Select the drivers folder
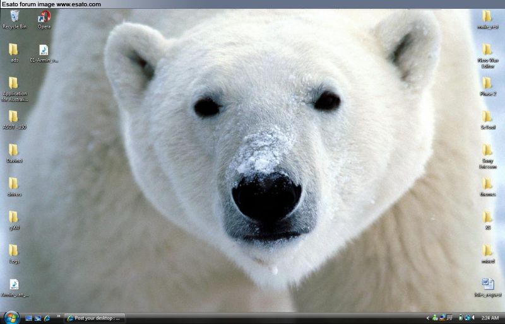Image resolution: width=505 pixels, height=324 pixels. click(14, 187)
